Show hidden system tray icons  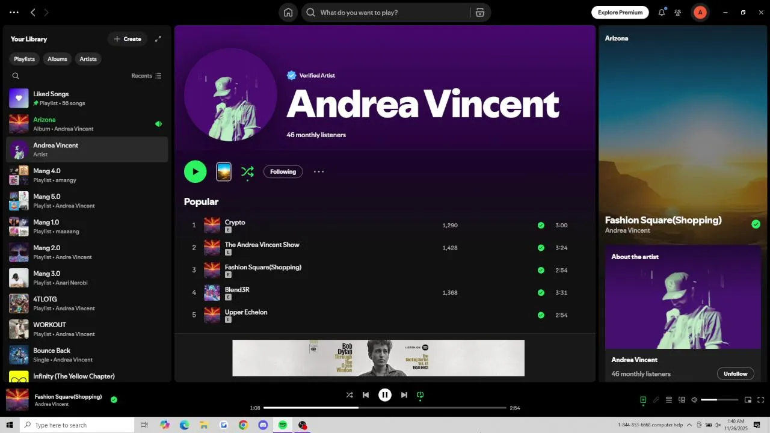click(689, 425)
